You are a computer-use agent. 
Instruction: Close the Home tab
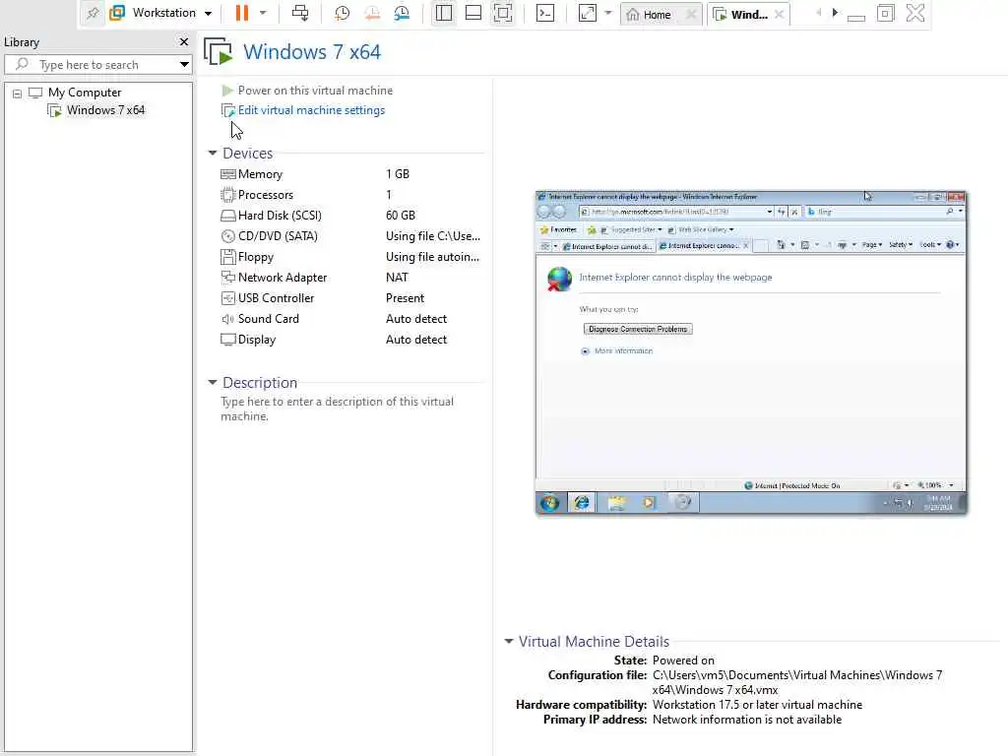(x=691, y=14)
